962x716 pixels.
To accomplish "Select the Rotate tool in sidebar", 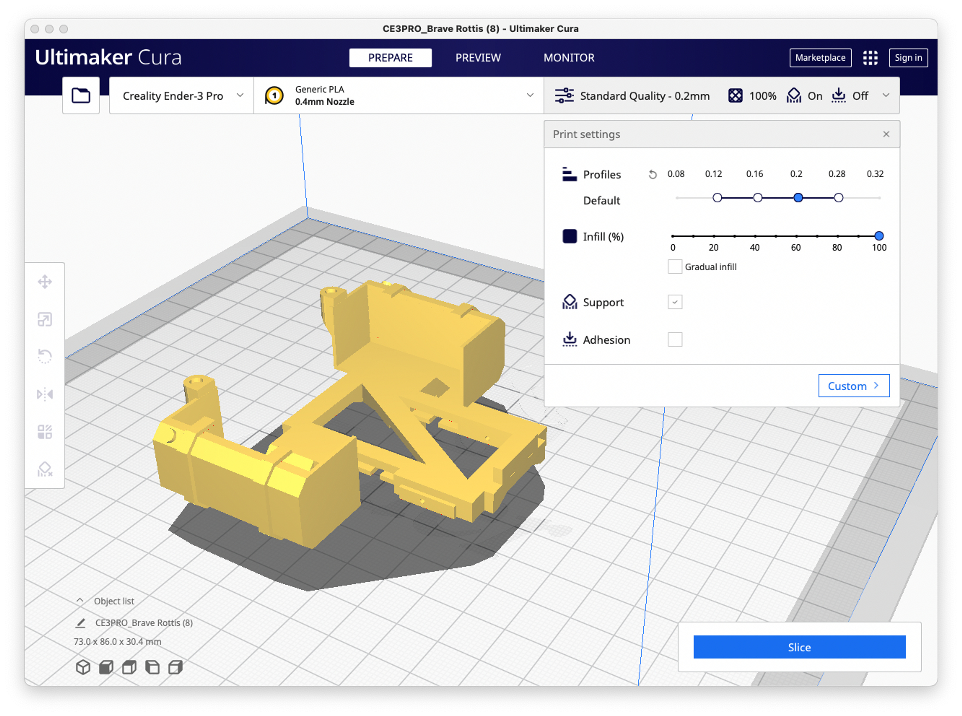I will pos(44,357).
